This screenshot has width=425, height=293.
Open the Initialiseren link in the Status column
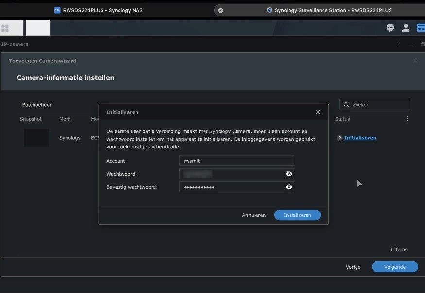[360, 138]
